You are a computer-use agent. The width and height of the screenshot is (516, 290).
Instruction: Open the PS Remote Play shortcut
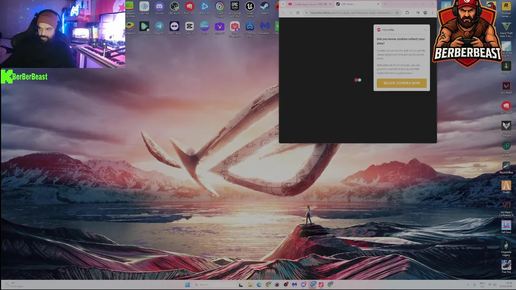coord(250,29)
